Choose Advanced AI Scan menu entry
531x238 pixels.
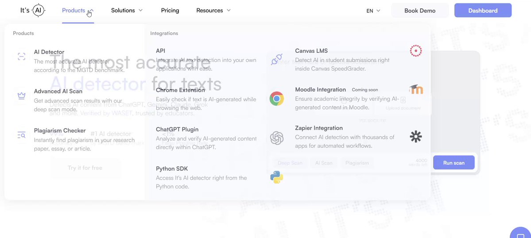click(58, 91)
